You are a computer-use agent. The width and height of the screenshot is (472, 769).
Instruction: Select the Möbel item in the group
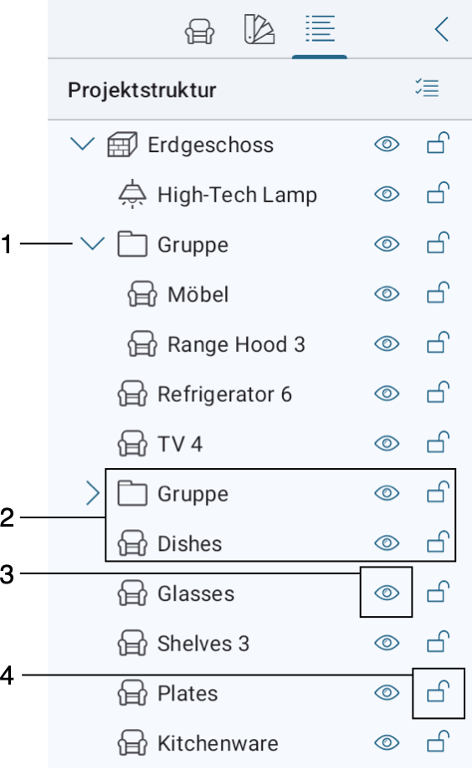(x=198, y=294)
